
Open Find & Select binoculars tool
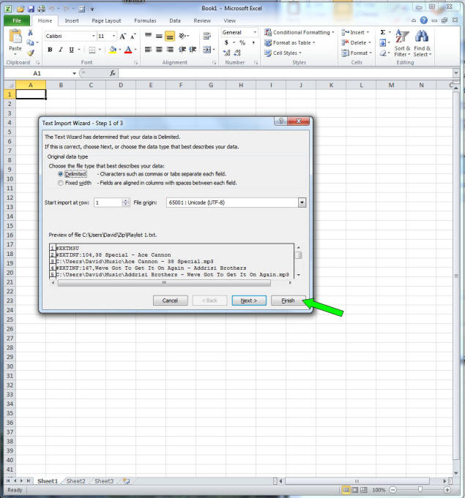click(422, 43)
